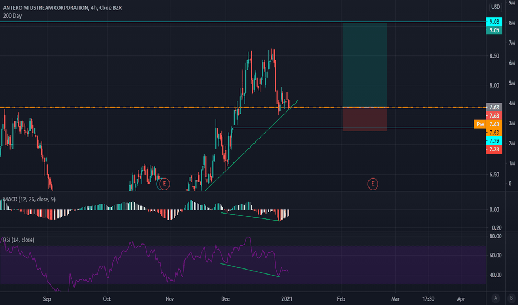Select the green ascending trendline on price
518x305 pixels.
point(252,145)
